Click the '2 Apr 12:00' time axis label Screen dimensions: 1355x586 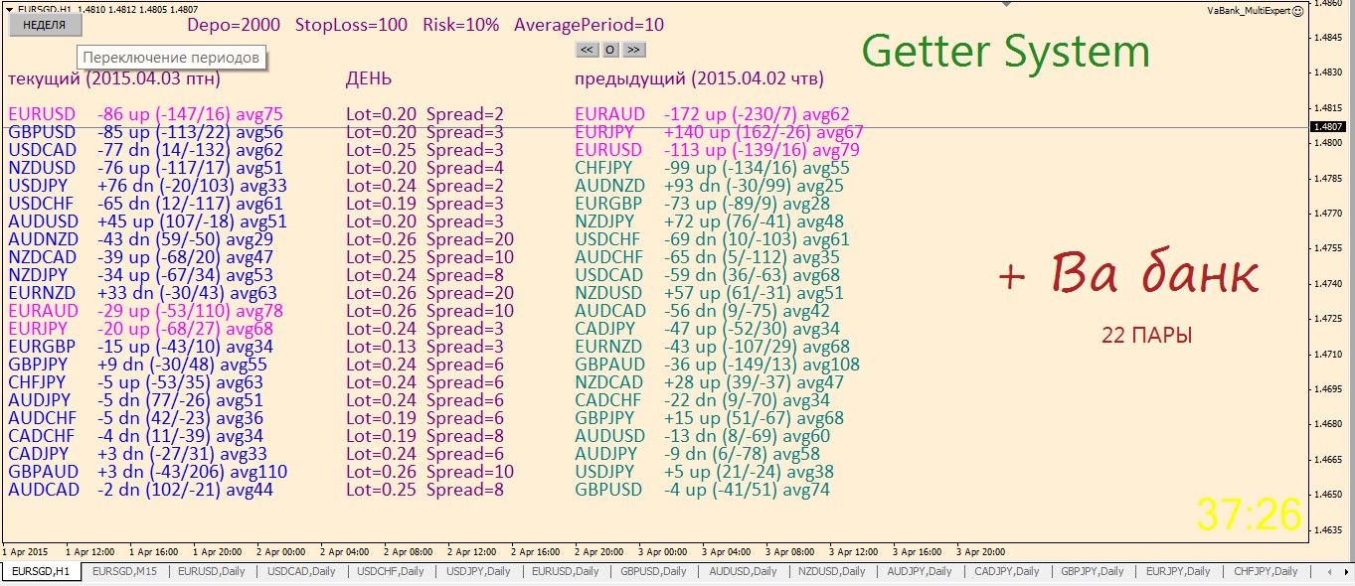point(472,551)
